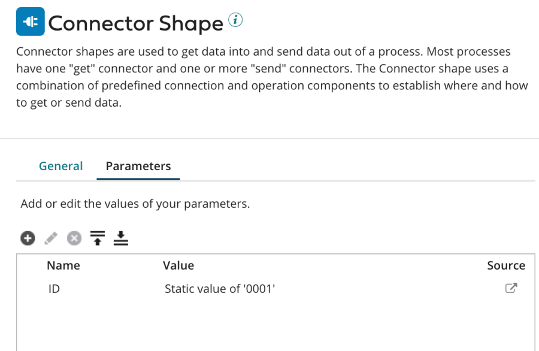Click the pencil edit parameter icon
The image size is (539, 351).
pyautogui.click(x=51, y=238)
